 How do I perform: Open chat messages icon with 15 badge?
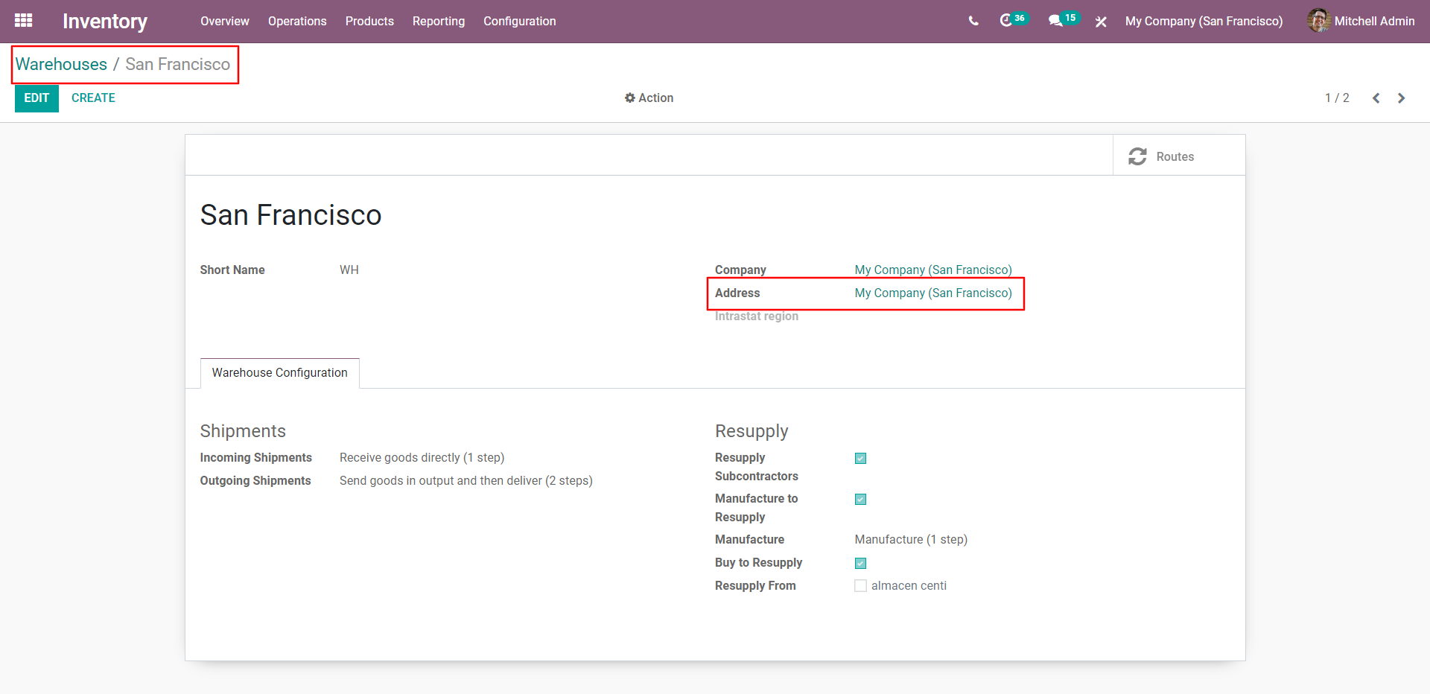[x=1055, y=21]
